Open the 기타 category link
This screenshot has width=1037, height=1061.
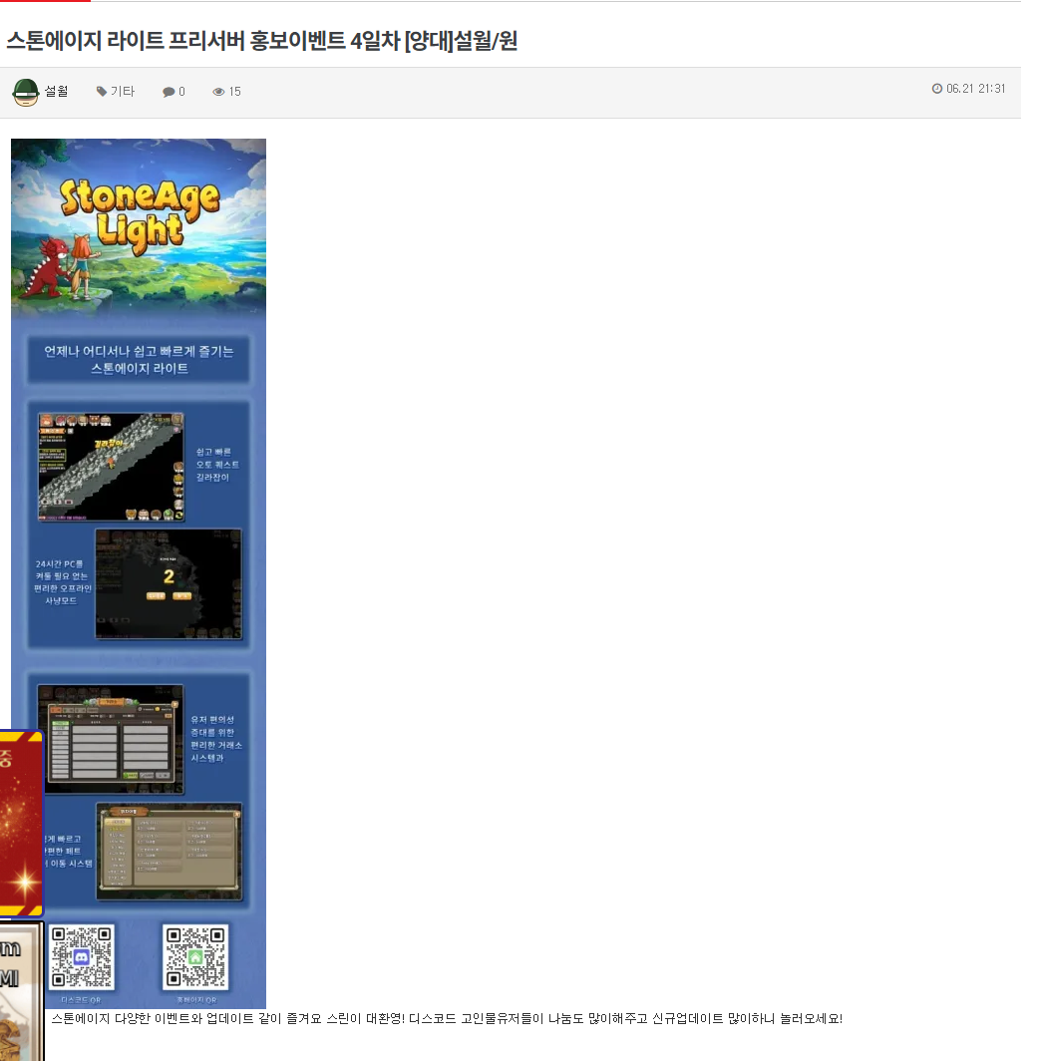click(x=123, y=92)
